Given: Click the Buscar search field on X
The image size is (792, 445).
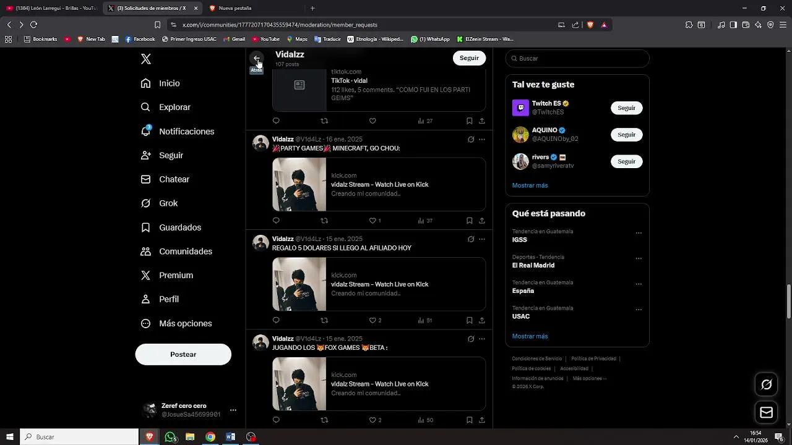Looking at the screenshot, I should [x=577, y=58].
